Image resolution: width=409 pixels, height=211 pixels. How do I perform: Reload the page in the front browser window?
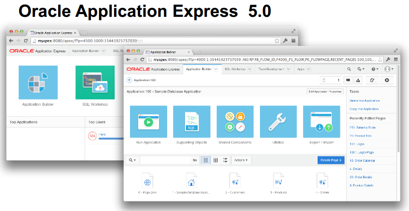point(142,60)
